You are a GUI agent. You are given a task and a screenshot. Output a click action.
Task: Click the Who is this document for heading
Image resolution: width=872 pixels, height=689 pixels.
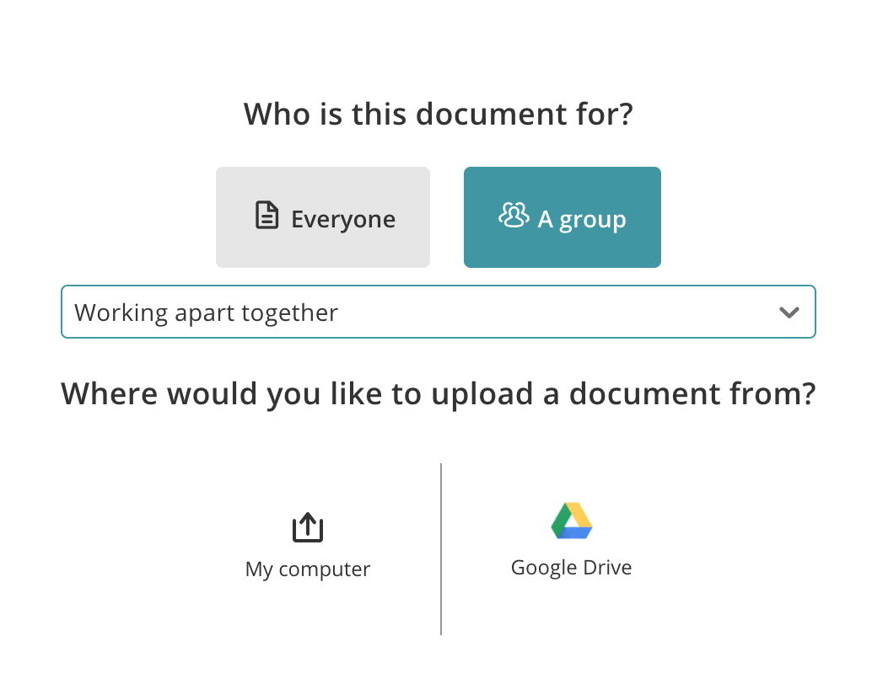[439, 114]
